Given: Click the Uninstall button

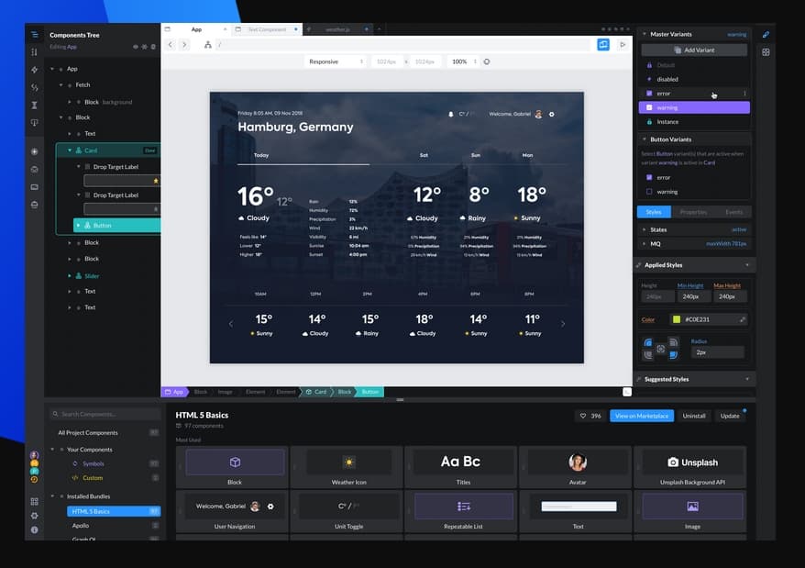Looking at the screenshot, I should [x=693, y=416].
